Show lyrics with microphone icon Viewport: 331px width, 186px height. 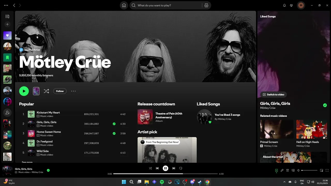pyautogui.click(x=282, y=170)
